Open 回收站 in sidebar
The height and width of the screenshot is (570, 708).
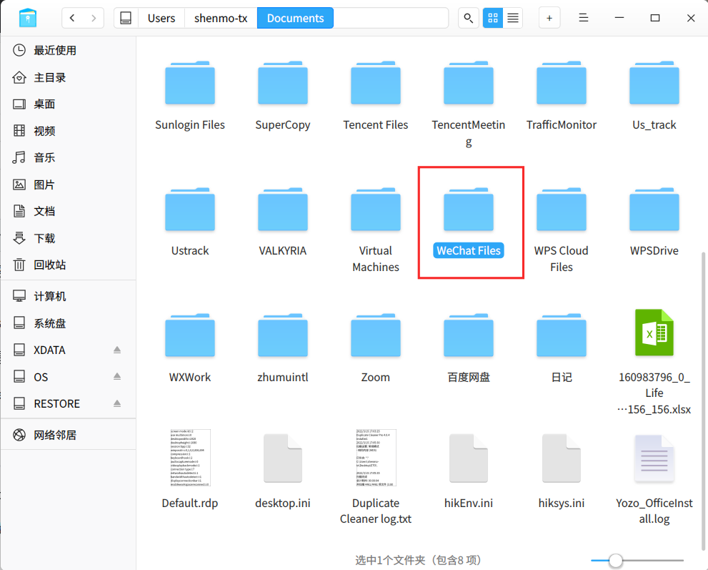click(x=68, y=265)
